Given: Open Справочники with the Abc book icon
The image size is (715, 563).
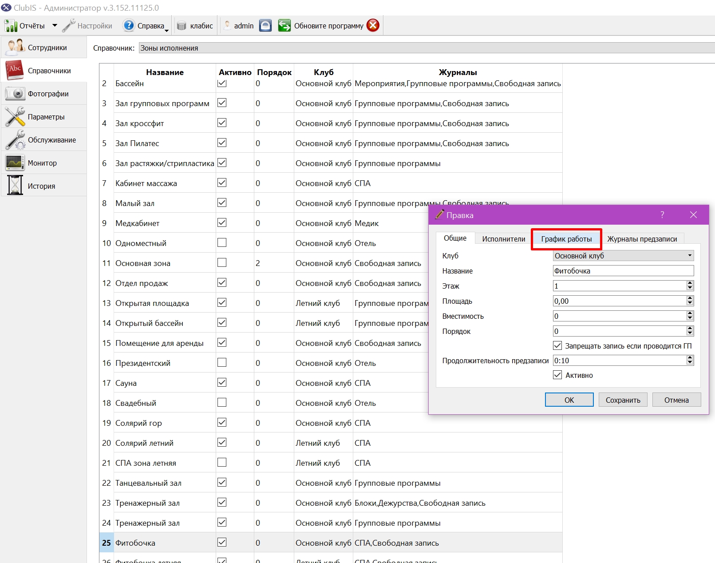Looking at the screenshot, I should click(15, 70).
